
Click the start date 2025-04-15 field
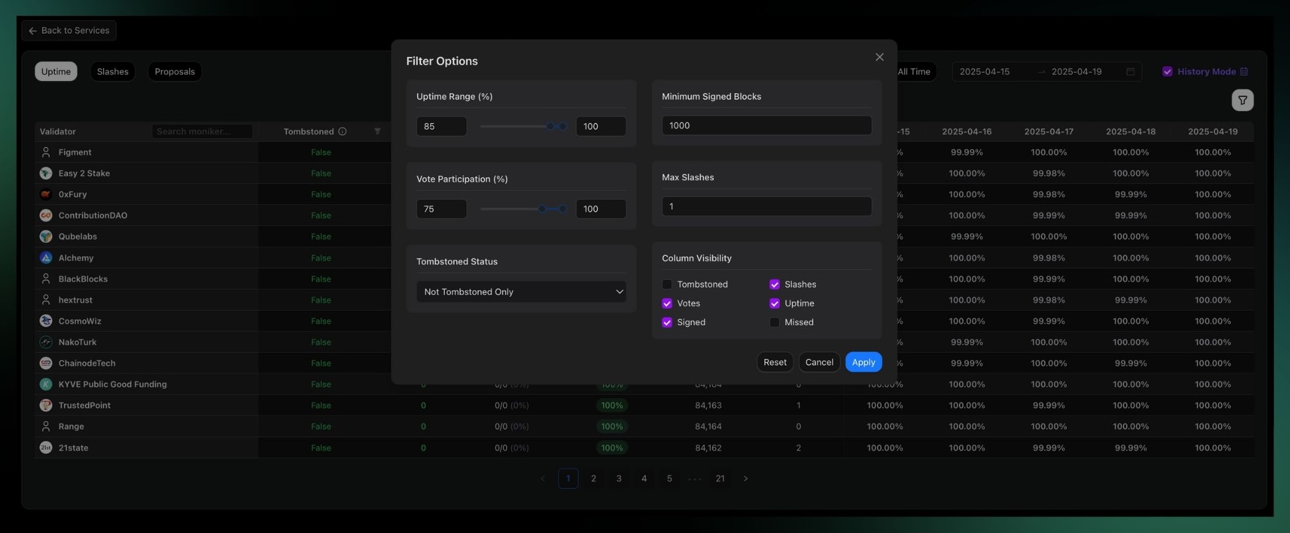click(985, 71)
